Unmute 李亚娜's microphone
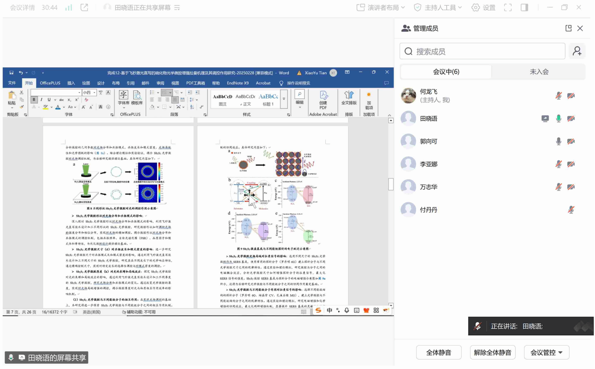 (x=558, y=164)
